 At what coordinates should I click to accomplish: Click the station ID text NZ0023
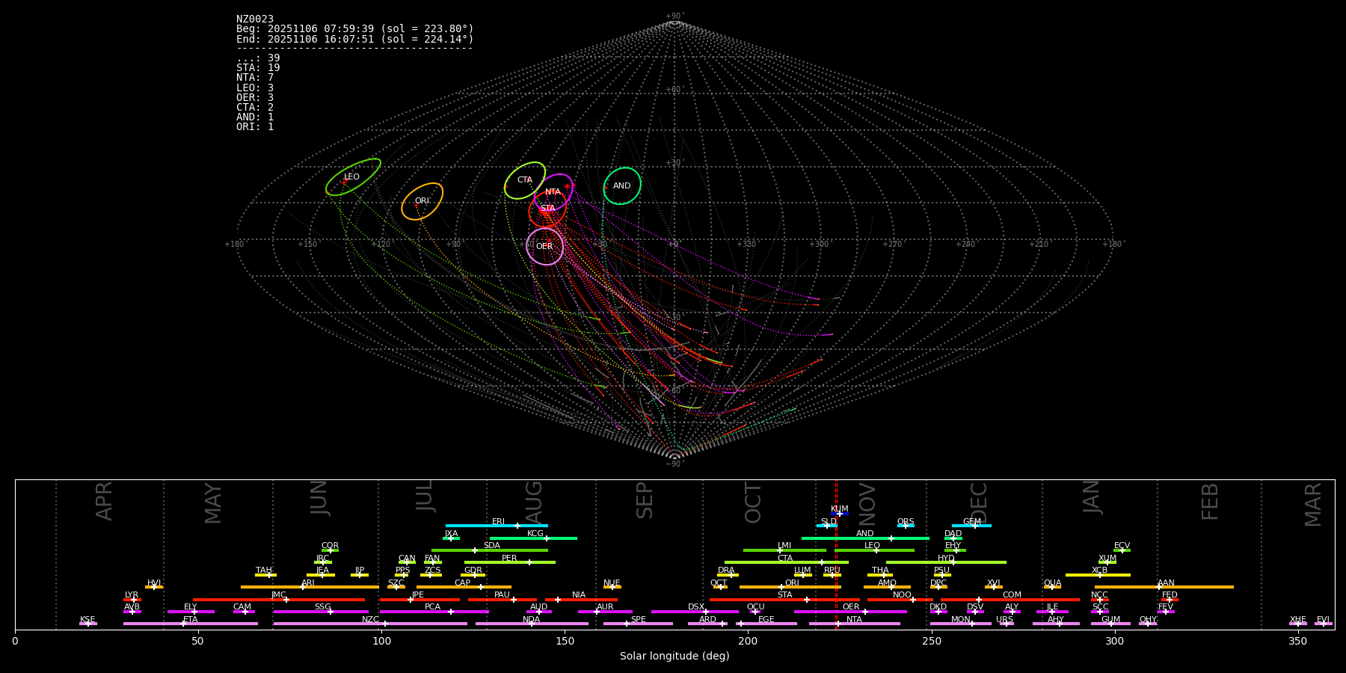(255, 19)
